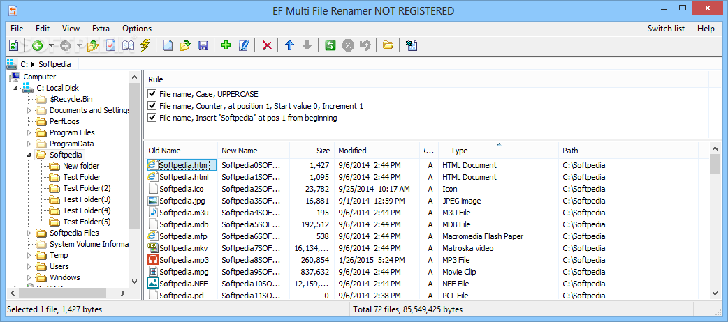Add a new rule with green plus
The height and width of the screenshot is (322, 728).
(x=226, y=45)
